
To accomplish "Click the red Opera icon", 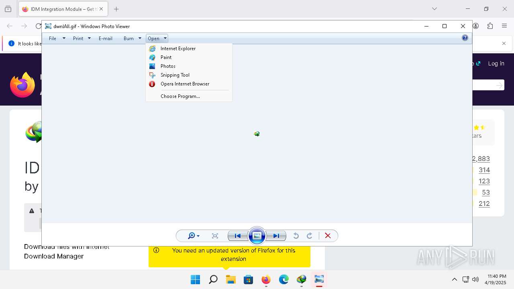I will [152, 84].
